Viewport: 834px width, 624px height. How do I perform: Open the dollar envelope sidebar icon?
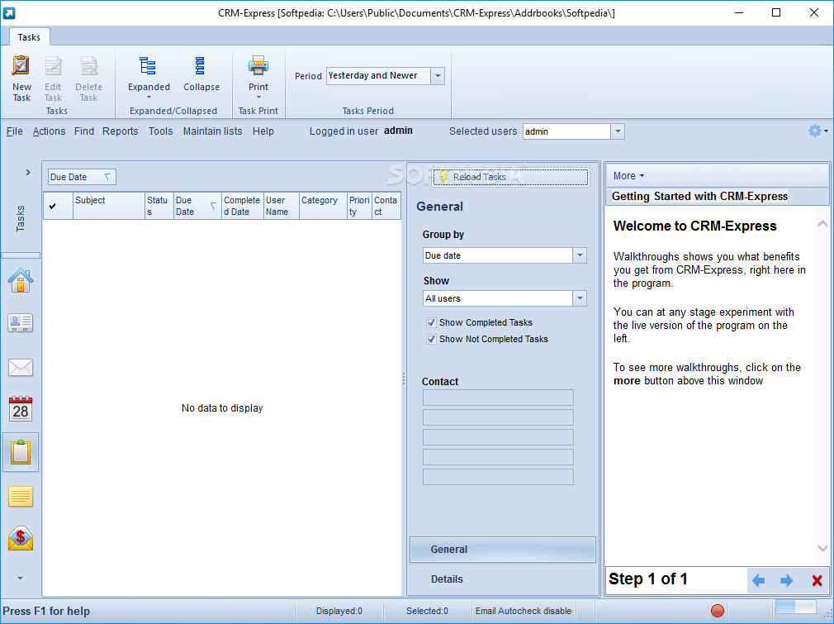click(x=21, y=538)
